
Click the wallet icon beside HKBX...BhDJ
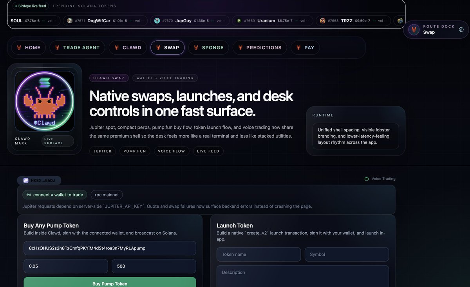[26, 181]
